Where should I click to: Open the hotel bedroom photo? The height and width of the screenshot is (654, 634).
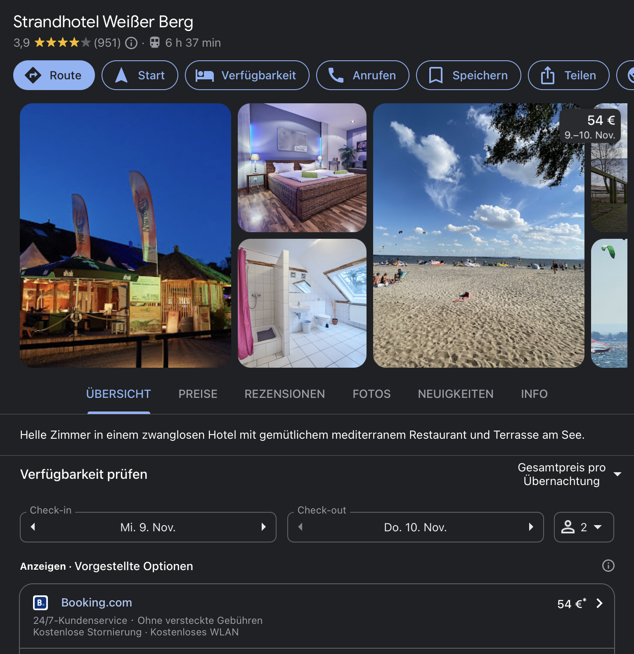click(x=302, y=168)
